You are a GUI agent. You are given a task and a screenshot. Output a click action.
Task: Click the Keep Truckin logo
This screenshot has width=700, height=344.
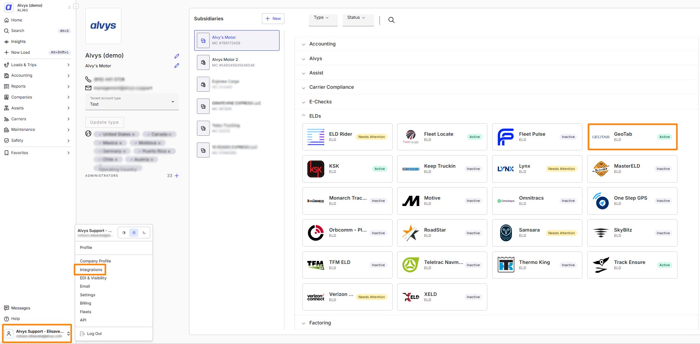pos(411,169)
